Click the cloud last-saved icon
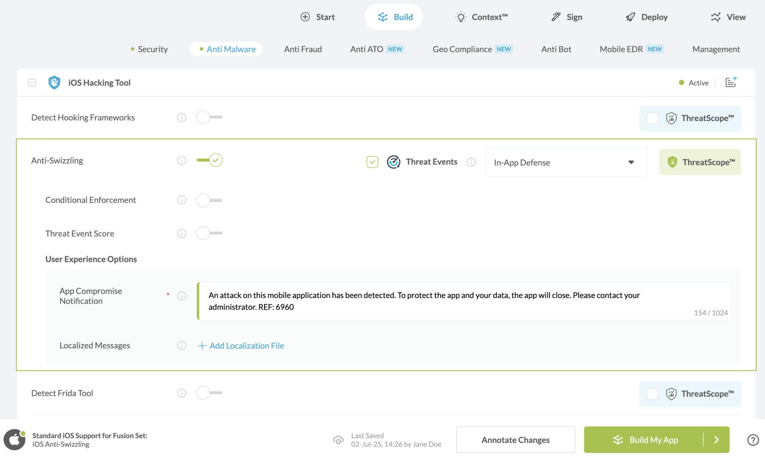 [338, 440]
